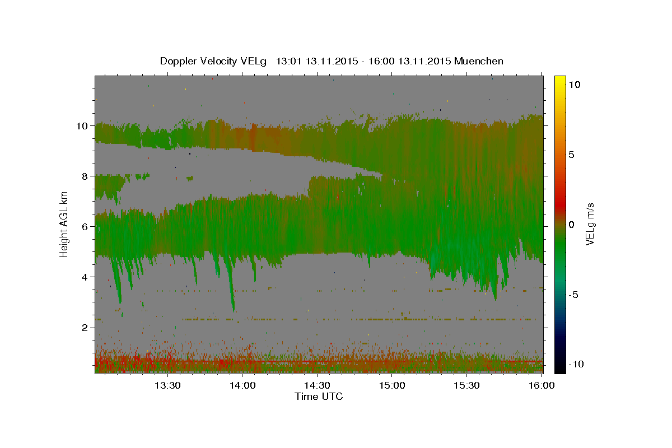Click the color bar '-5' tick label
The image size is (672, 448).
tap(573, 295)
